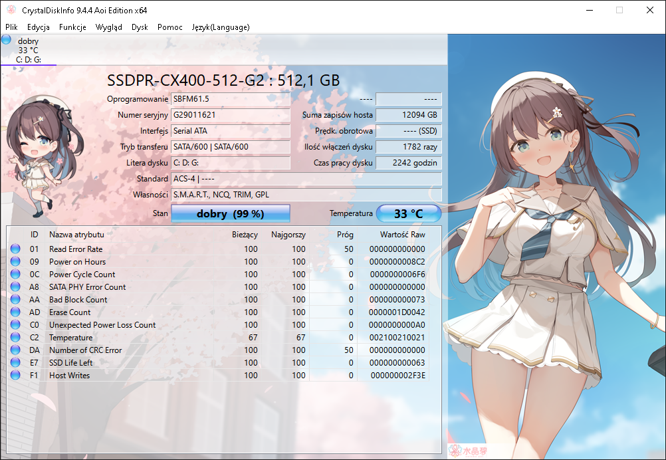Click the Bieżący column header
This screenshot has width=666, height=460.
tap(245, 235)
